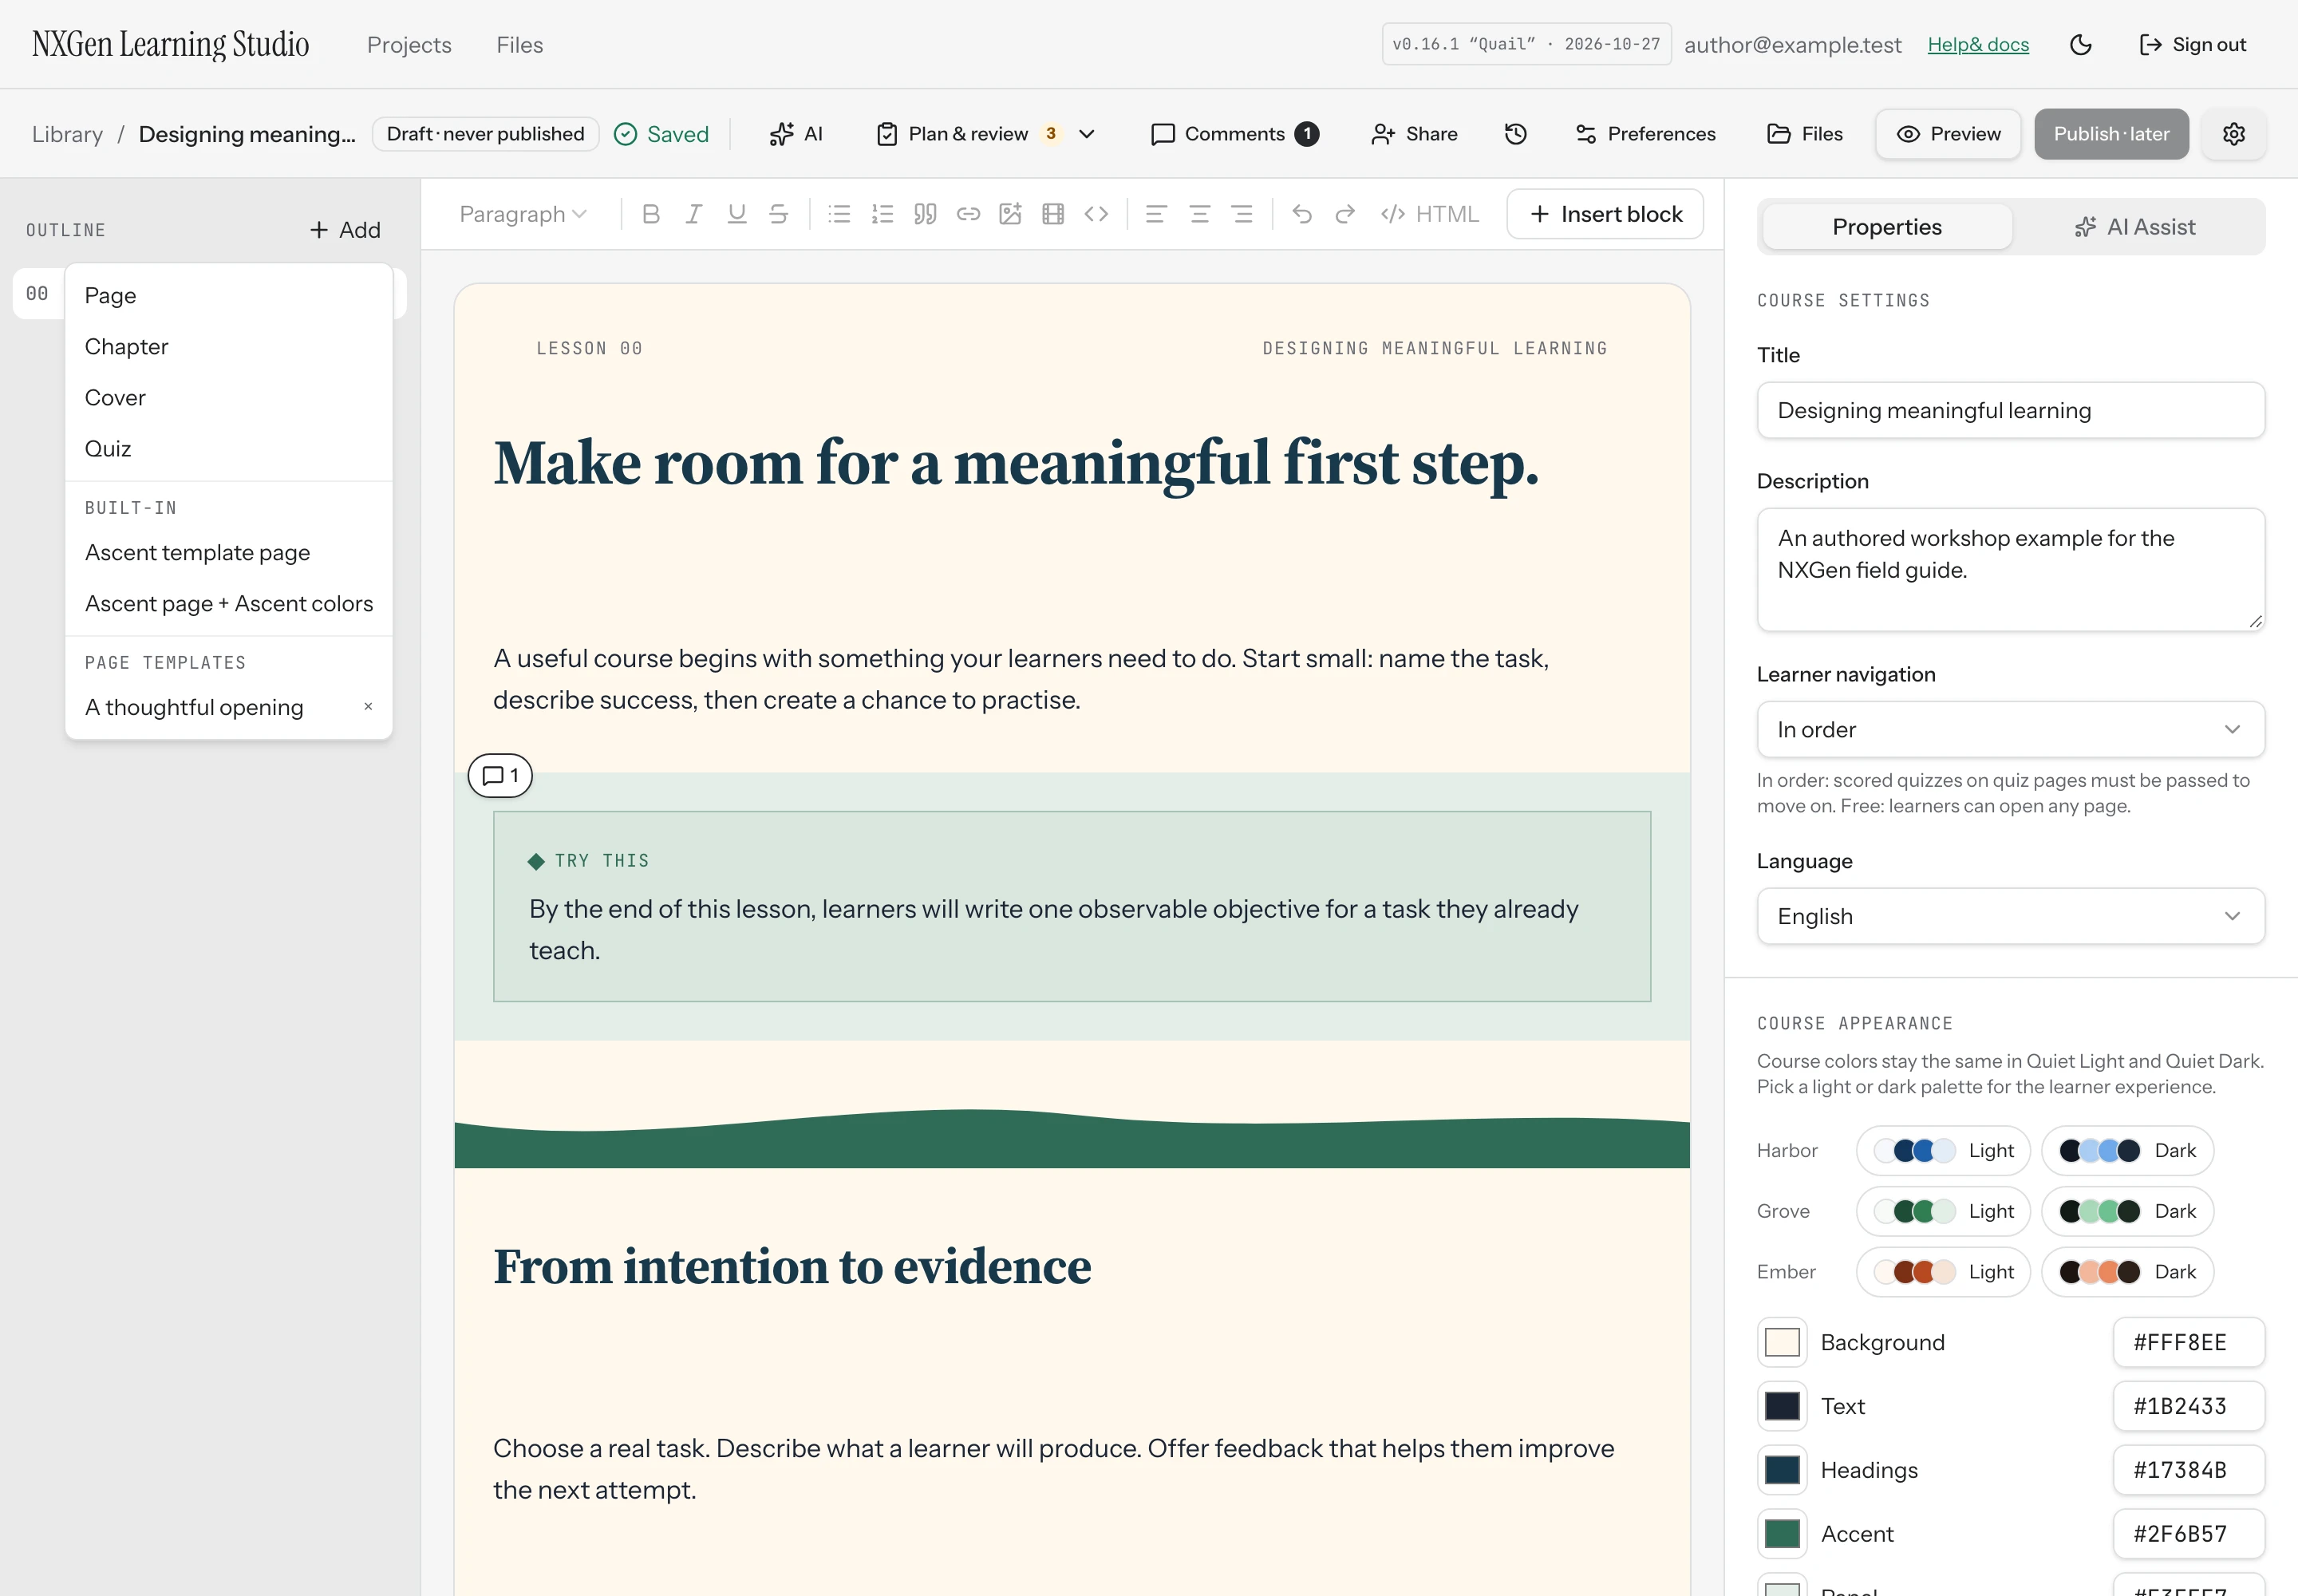
Task: Select Grove Dark palette
Action: [2127, 1211]
